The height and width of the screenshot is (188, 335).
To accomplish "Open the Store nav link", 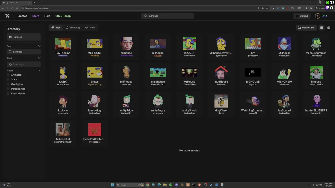I will tap(36, 16).
